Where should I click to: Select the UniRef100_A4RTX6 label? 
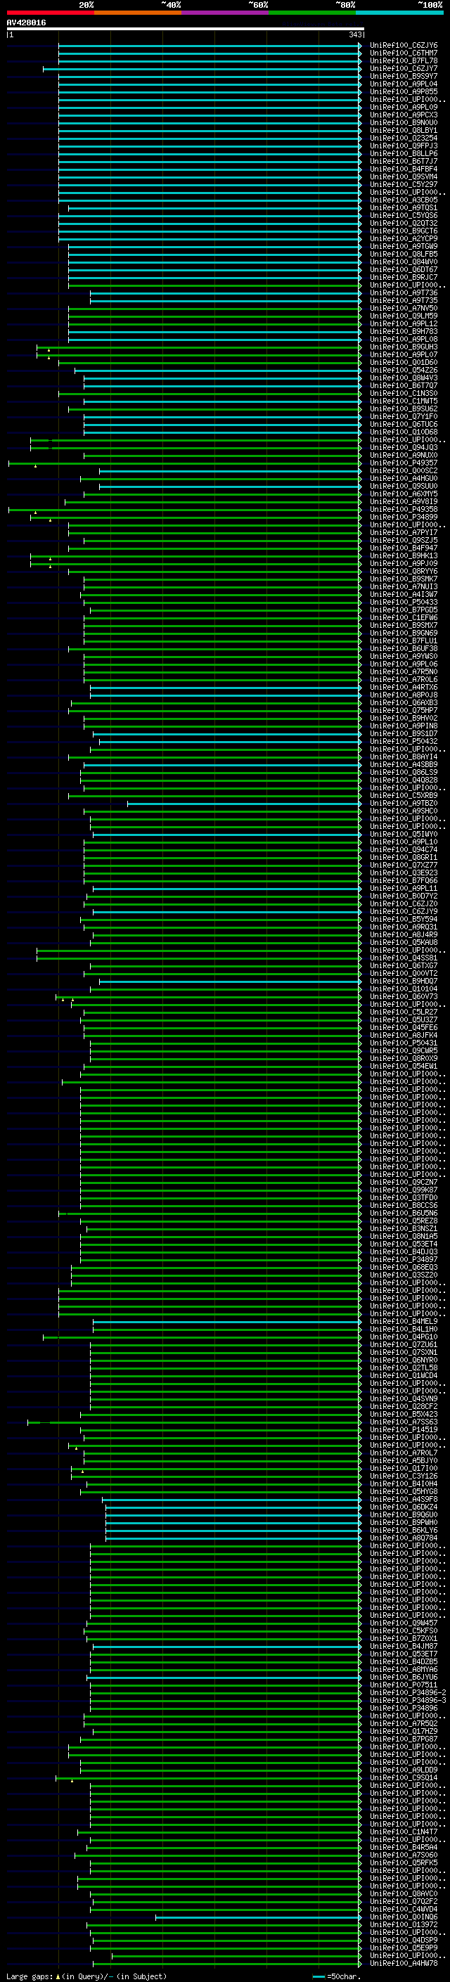403,688
